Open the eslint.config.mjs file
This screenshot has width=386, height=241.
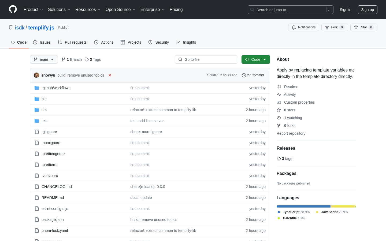[x=55, y=209]
